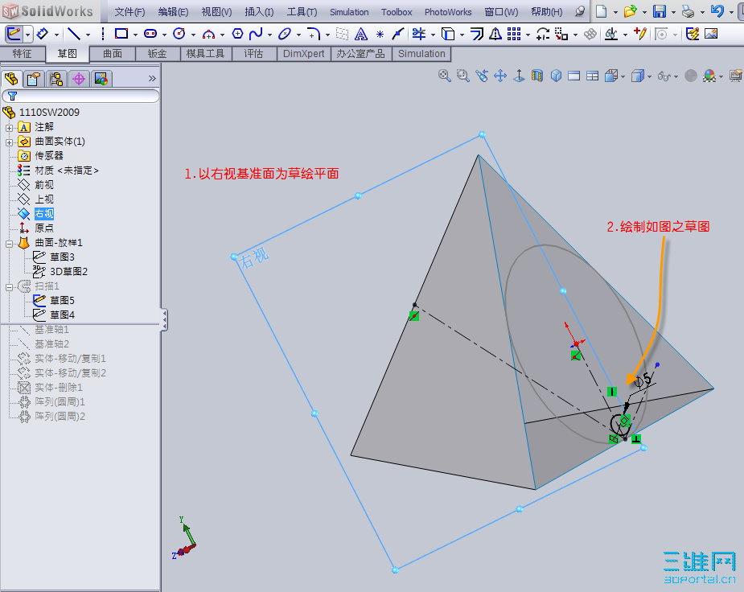Open Display/Delete Relations tool
The height and width of the screenshot is (592, 744).
[611, 34]
